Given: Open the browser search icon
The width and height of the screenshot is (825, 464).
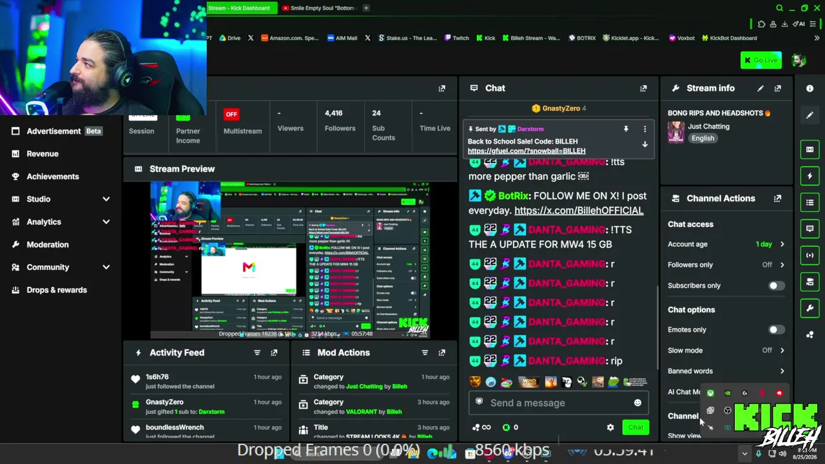Looking at the screenshot, I should (x=779, y=8).
